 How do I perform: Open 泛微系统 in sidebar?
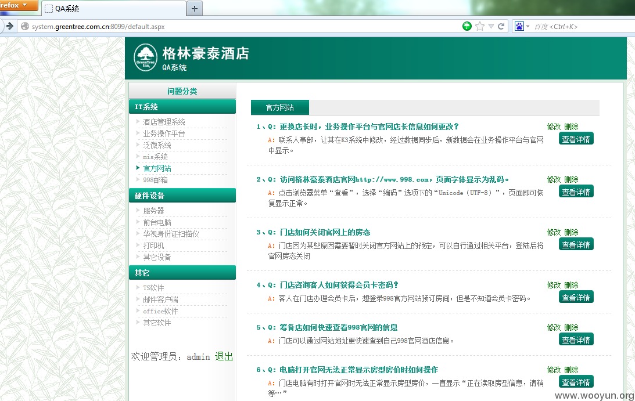coord(157,145)
